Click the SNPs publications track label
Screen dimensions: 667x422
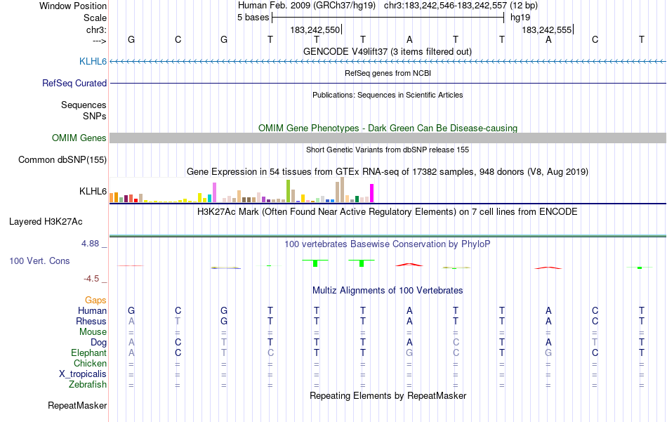(x=95, y=116)
